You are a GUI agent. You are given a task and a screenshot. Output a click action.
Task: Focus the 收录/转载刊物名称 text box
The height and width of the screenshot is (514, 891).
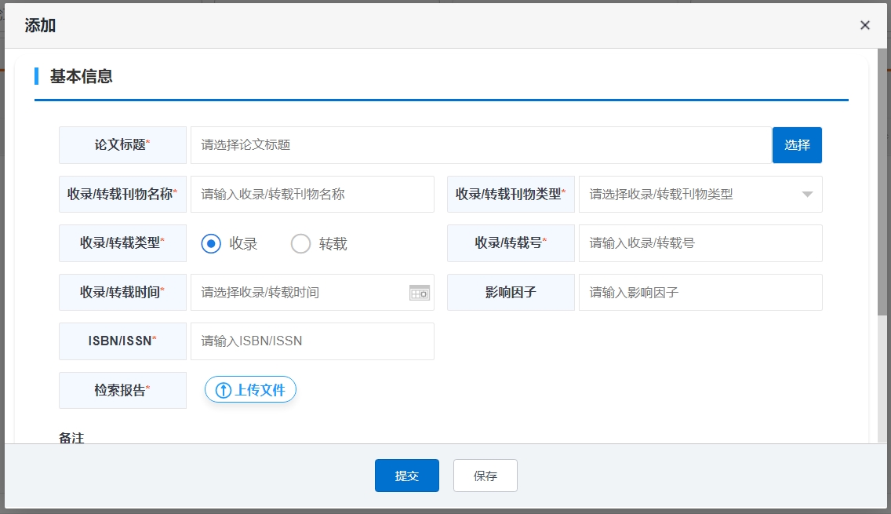(x=312, y=195)
